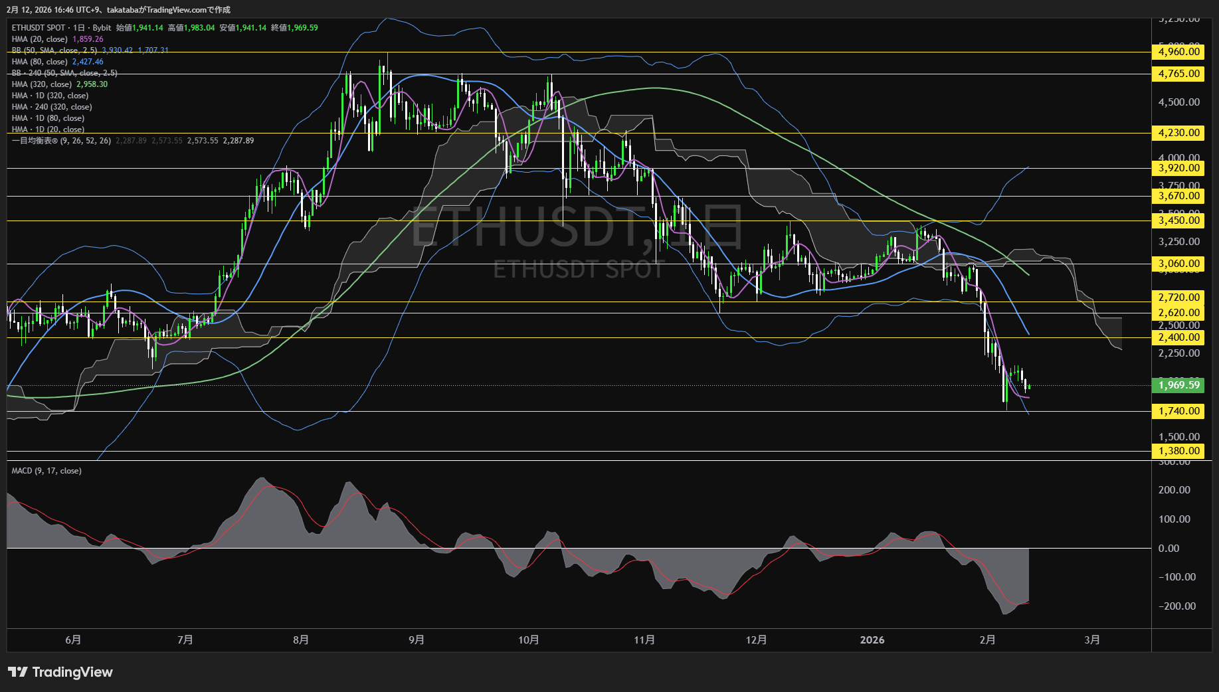Click the HMA (320, close) indicator label
1219x692 pixels.
42,84
